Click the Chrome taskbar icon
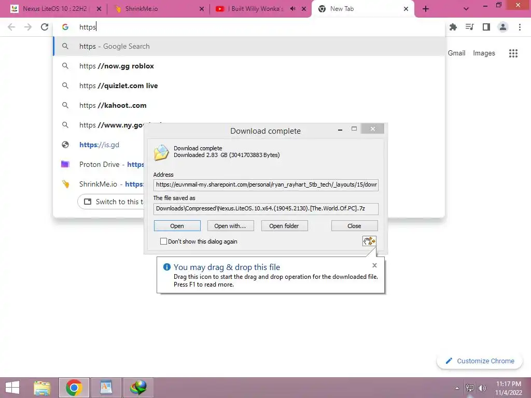This screenshot has height=398, width=531. click(74, 388)
